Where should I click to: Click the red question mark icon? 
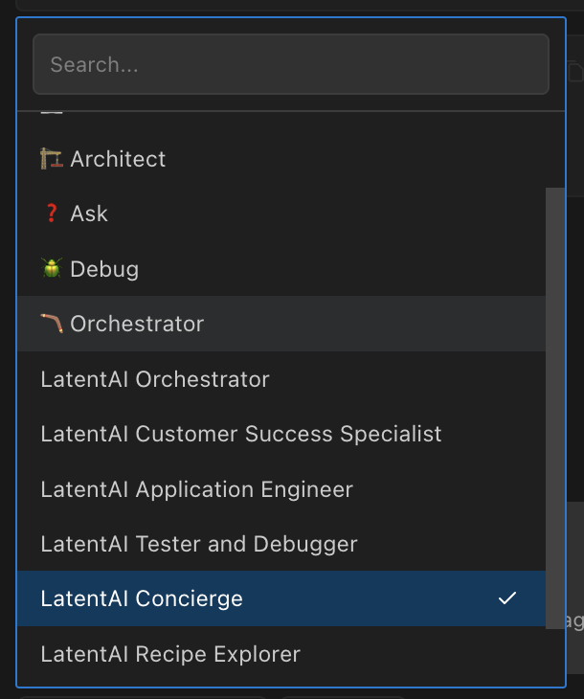pyautogui.click(x=52, y=214)
